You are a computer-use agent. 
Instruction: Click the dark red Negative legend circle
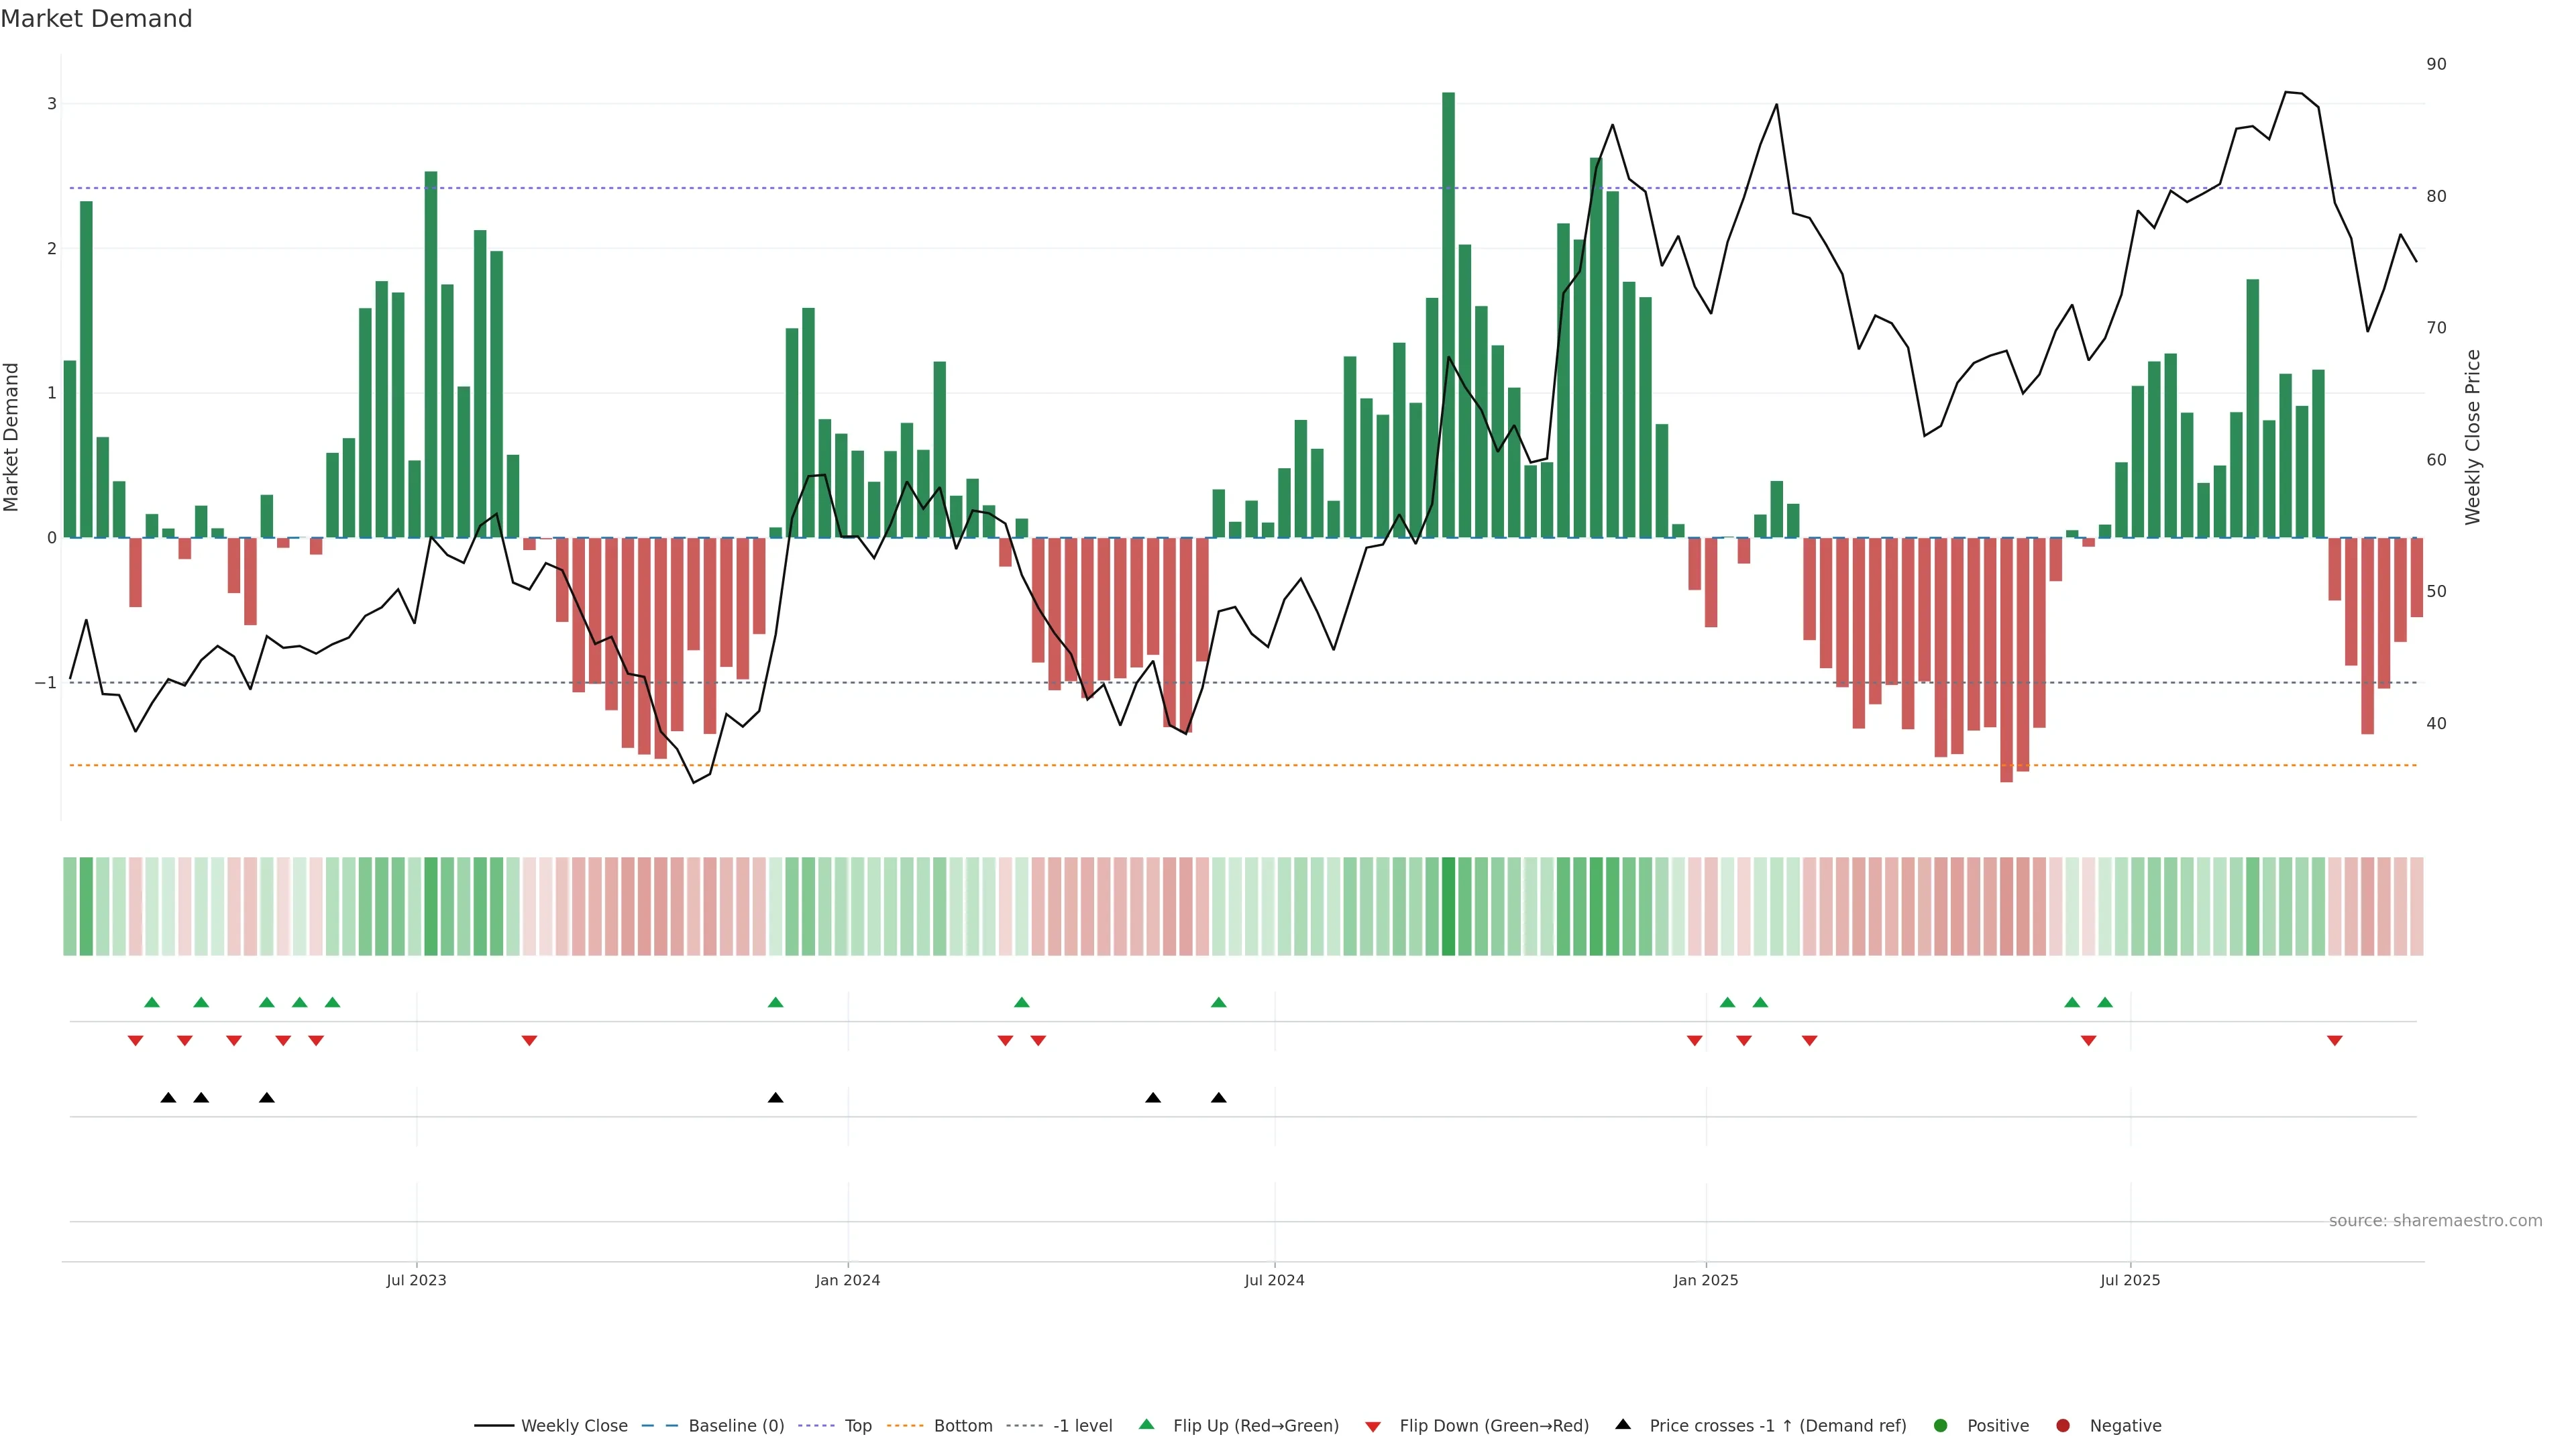2063,1426
